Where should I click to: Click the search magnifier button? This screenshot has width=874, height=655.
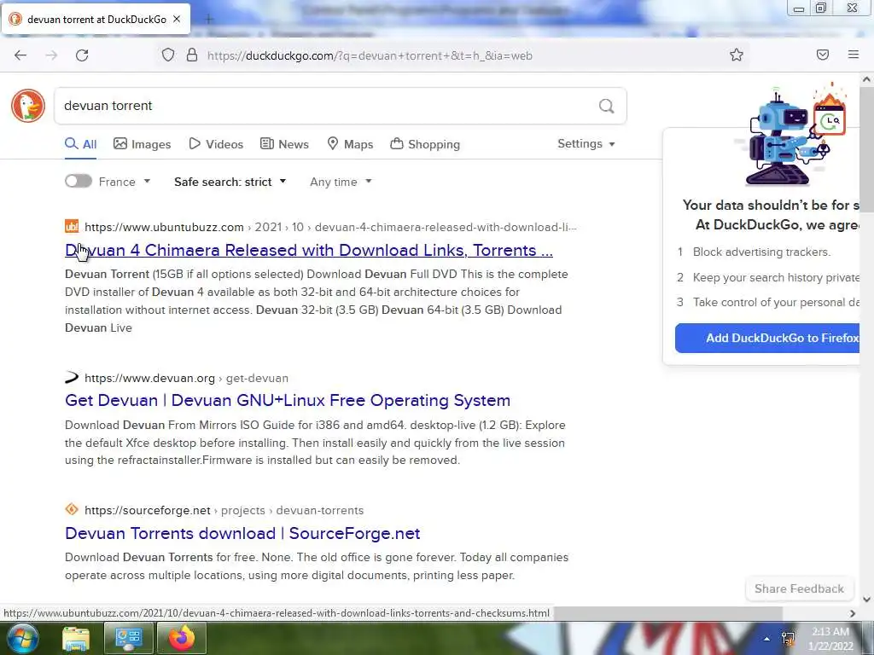click(x=607, y=106)
